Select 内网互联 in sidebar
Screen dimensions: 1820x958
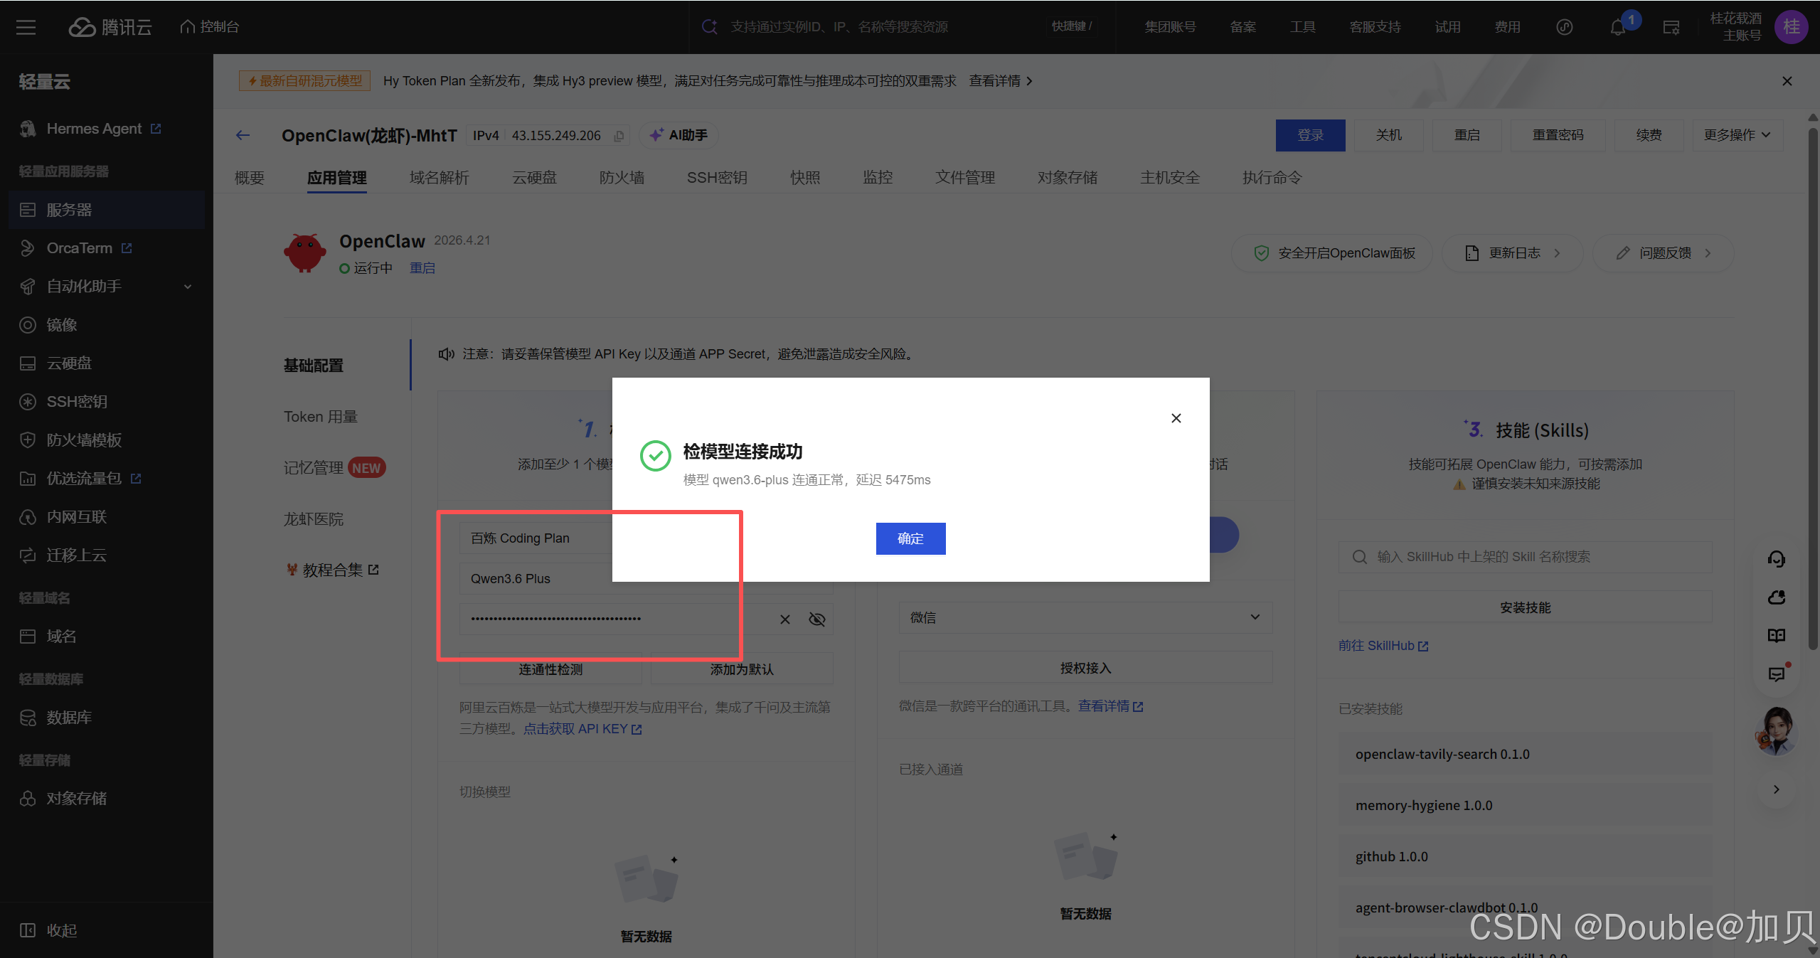coord(107,517)
